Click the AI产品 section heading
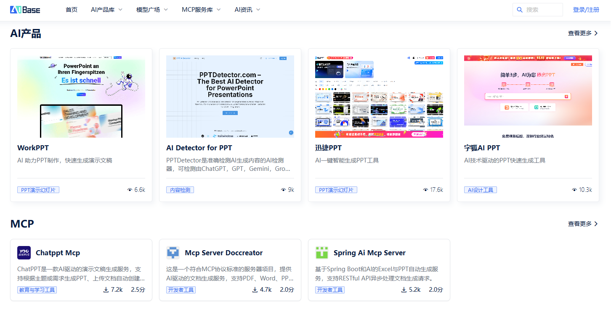The height and width of the screenshot is (322, 611). tap(26, 33)
